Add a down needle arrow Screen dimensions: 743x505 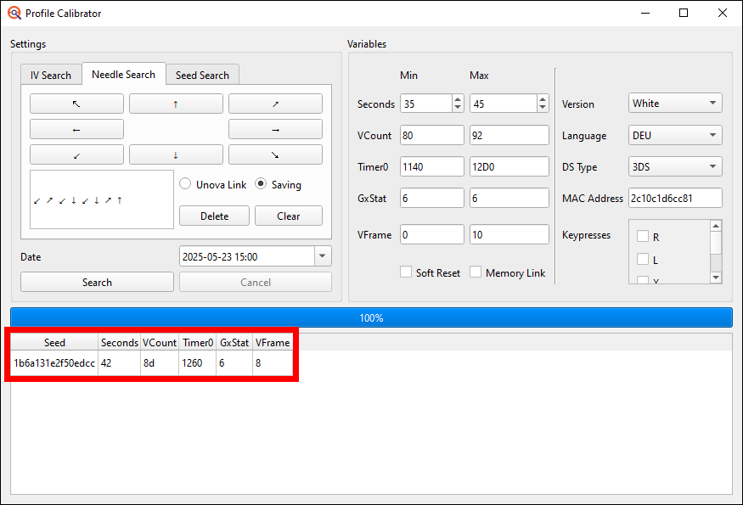pyautogui.click(x=176, y=155)
